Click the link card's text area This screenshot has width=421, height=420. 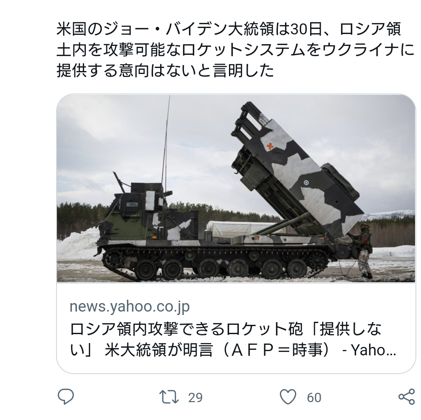(236, 328)
